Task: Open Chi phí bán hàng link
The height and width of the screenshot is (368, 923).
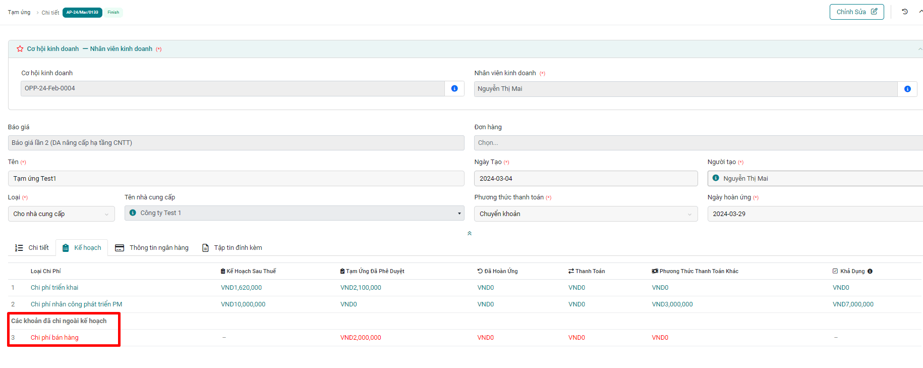Action: tap(54, 338)
